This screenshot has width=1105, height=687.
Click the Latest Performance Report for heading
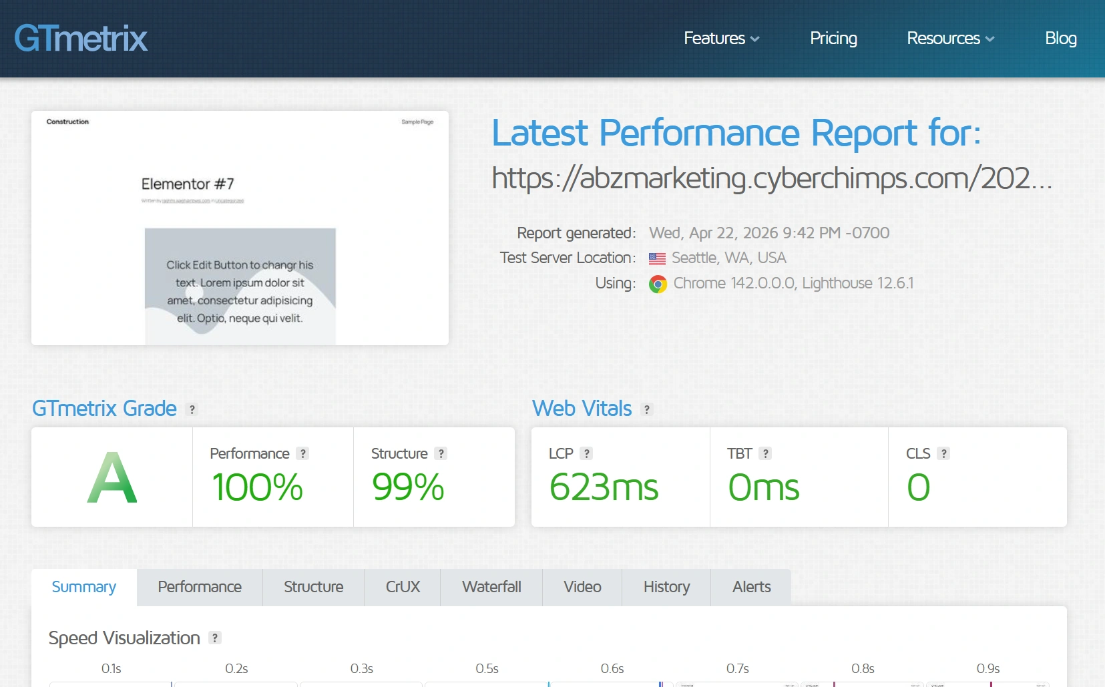tap(736, 133)
